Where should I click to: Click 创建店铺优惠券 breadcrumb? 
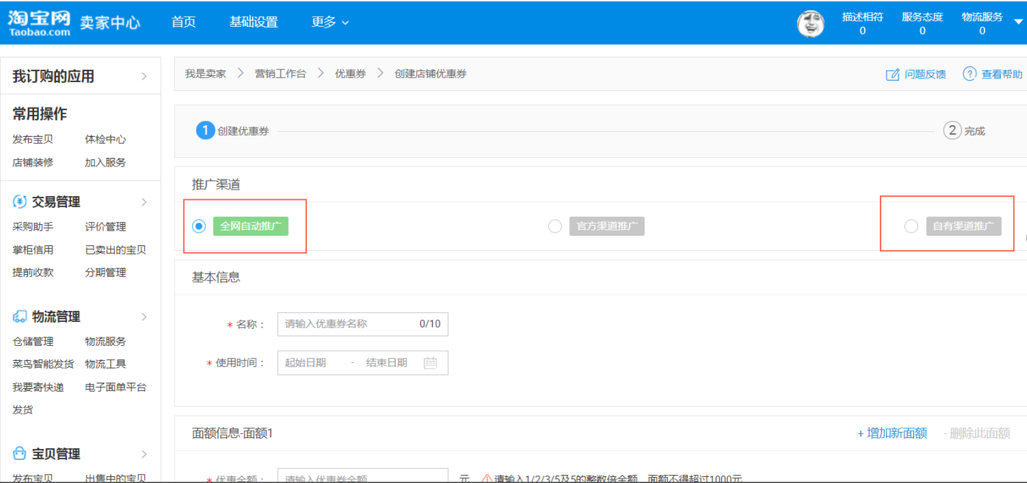pyautogui.click(x=430, y=74)
